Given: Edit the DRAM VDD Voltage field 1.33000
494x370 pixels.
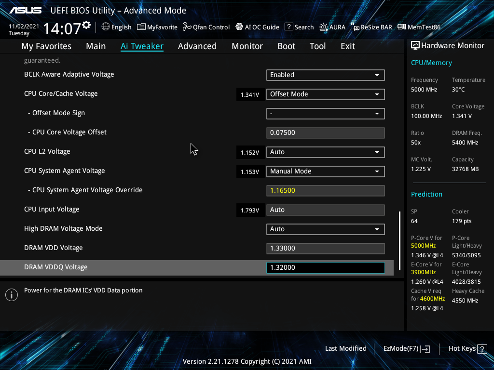Looking at the screenshot, I should pos(326,248).
